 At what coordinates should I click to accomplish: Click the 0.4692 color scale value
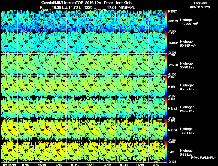[x=173, y=43]
